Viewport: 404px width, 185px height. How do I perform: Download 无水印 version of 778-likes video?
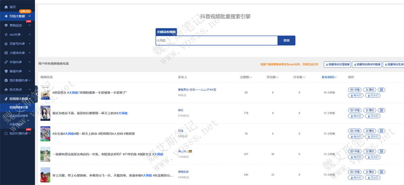373,116
